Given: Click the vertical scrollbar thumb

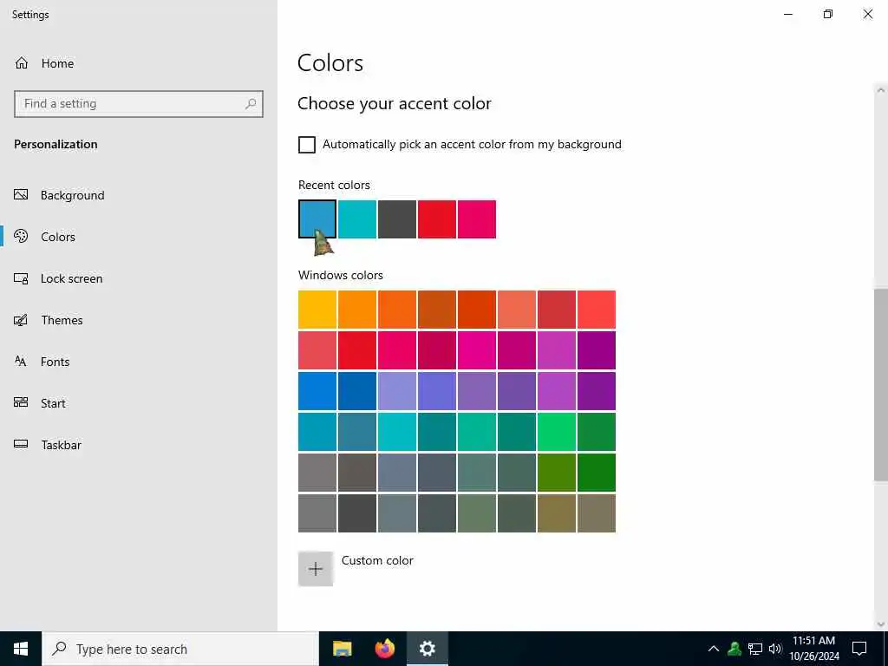Looking at the screenshot, I should 881,385.
